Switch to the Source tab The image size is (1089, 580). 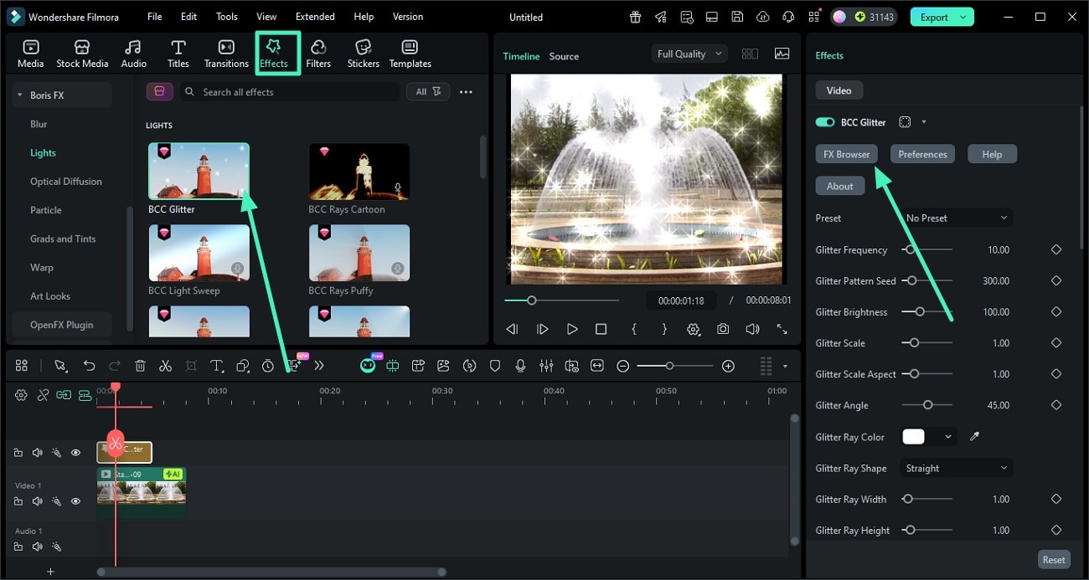[564, 56]
